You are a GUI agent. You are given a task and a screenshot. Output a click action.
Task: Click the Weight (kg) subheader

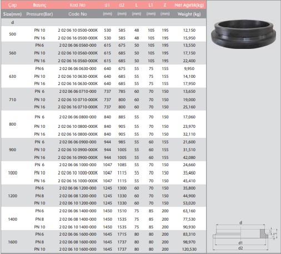[189, 14]
